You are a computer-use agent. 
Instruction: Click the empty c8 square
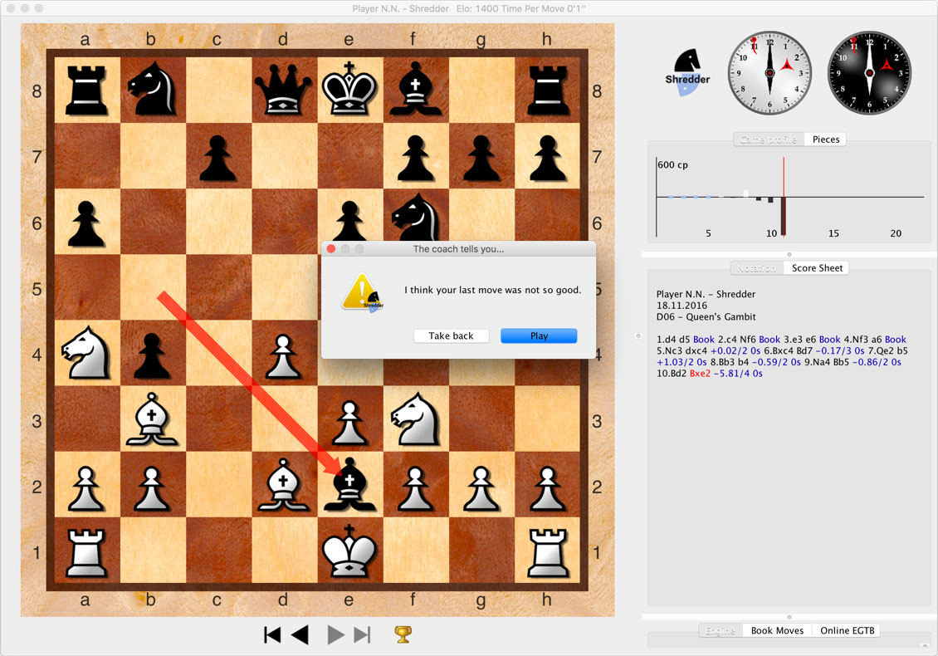(x=218, y=91)
